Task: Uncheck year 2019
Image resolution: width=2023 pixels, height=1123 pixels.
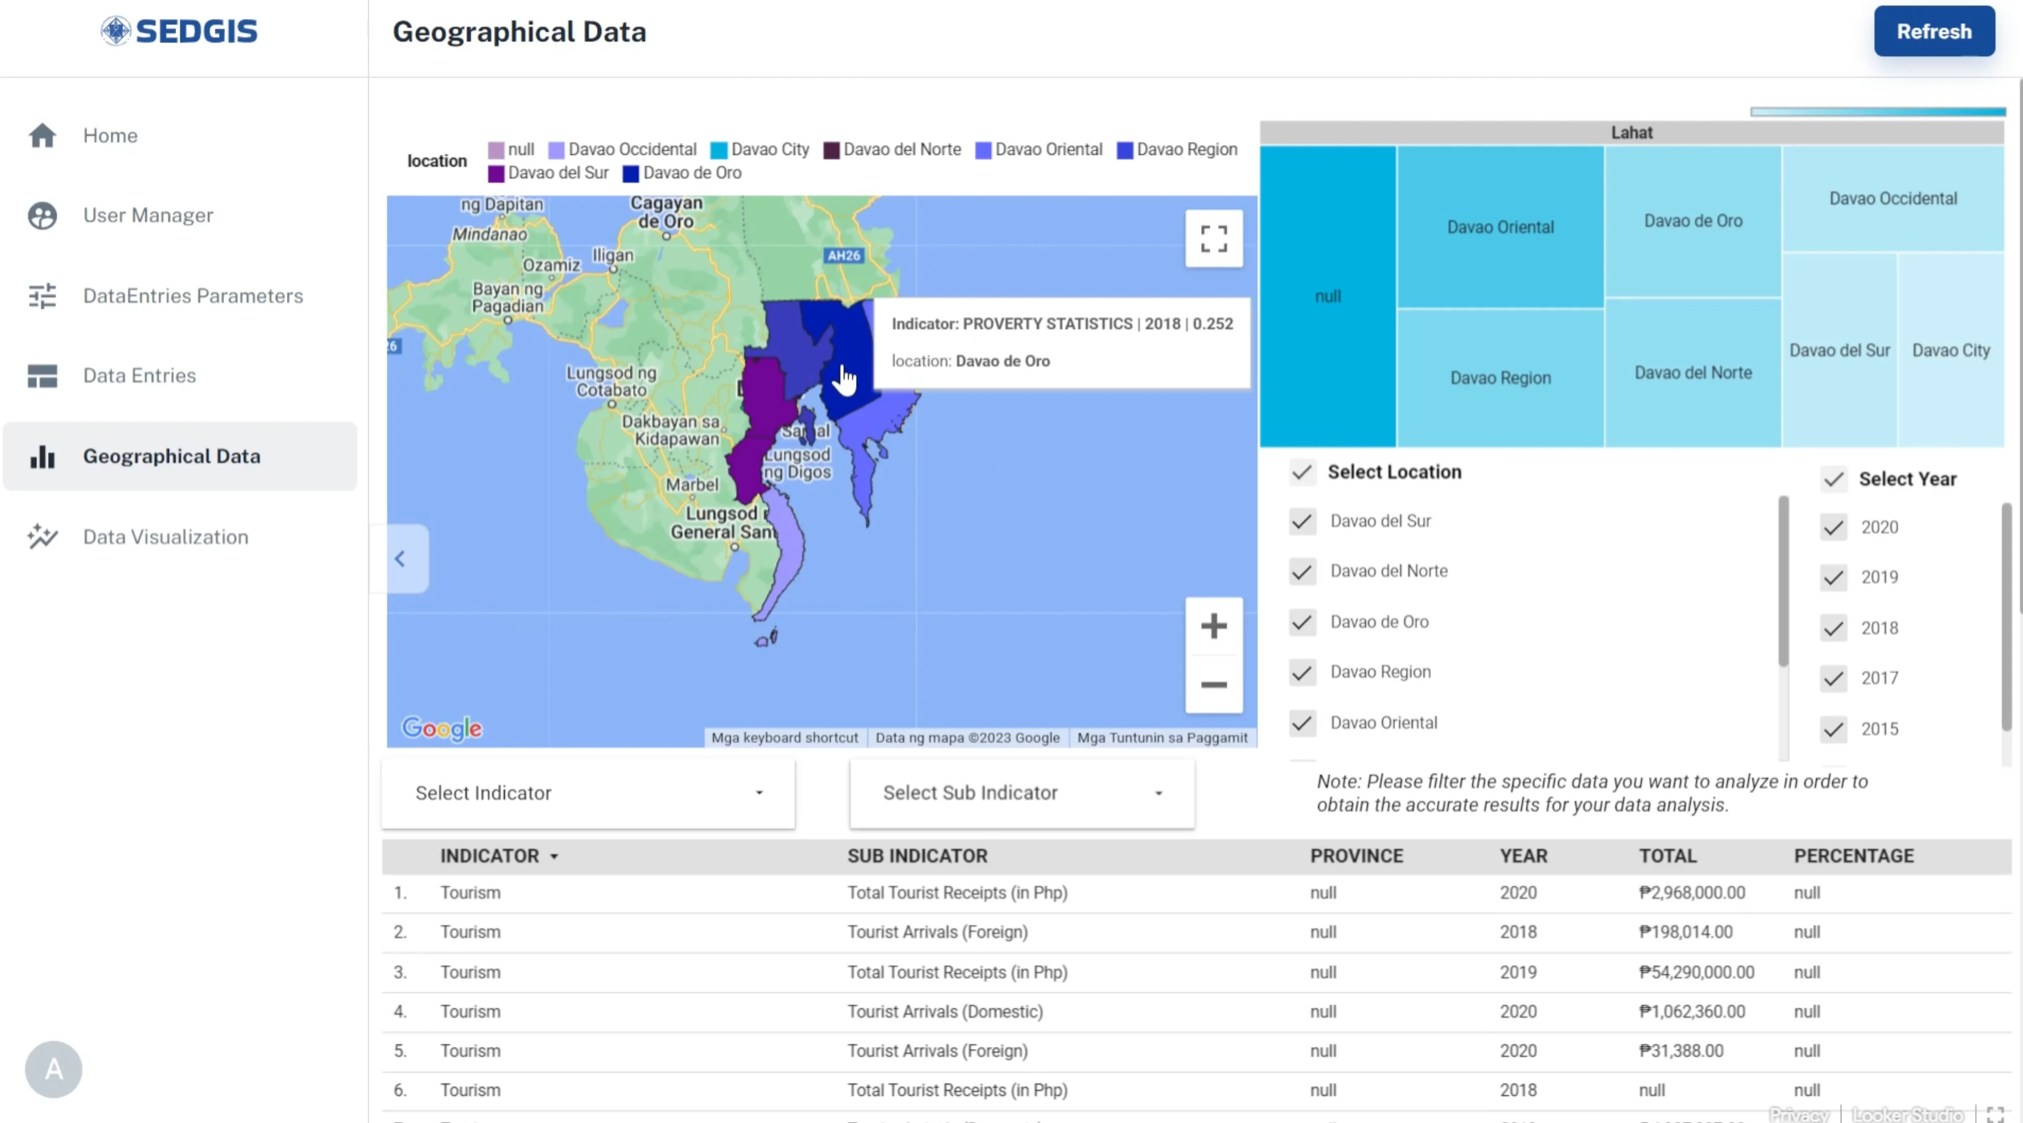Action: coord(1833,579)
